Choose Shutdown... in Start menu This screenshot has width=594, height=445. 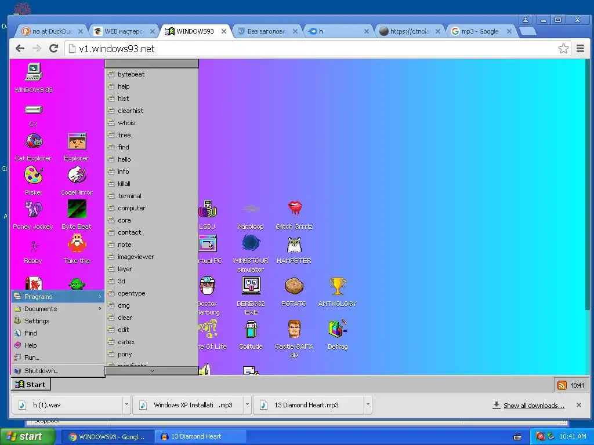58,371
